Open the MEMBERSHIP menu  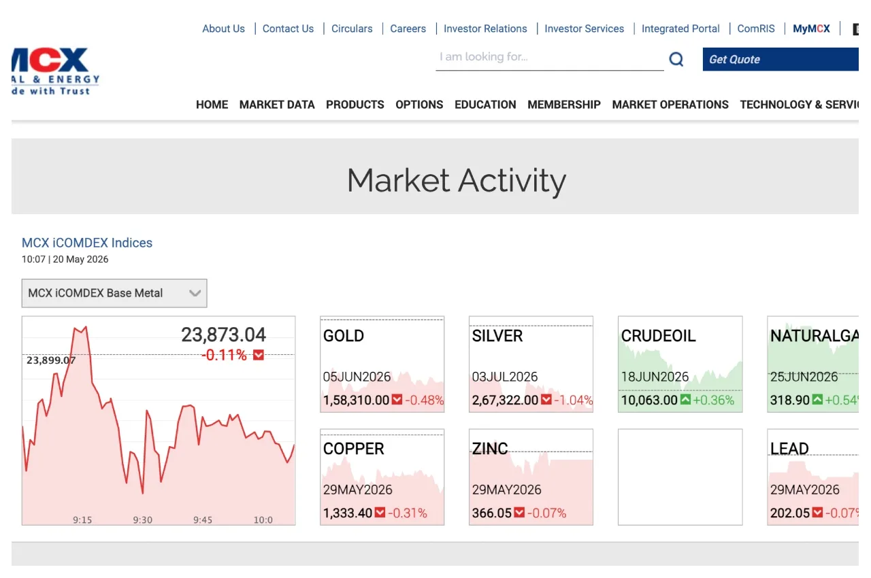564,105
